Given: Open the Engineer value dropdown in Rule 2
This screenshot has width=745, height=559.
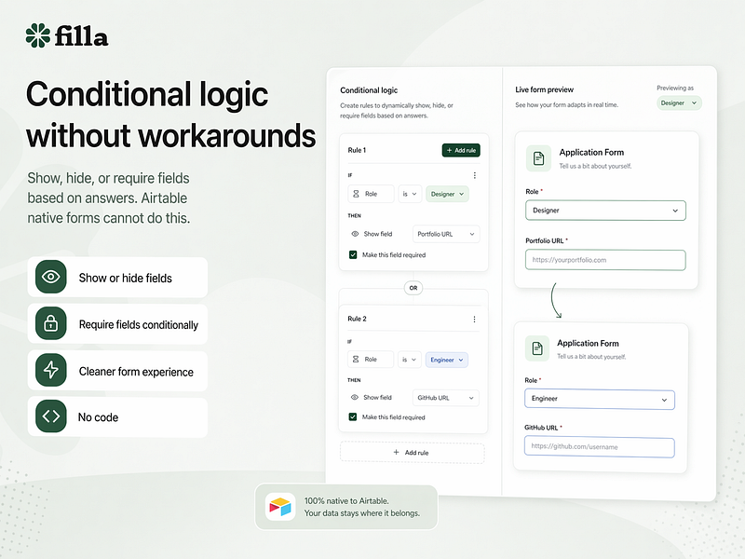Looking at the screenshot, I should pos(447,360).
